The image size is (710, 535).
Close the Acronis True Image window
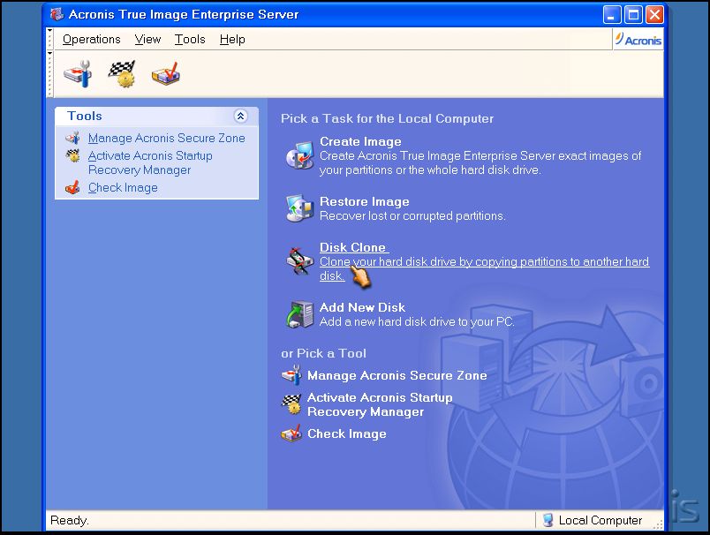click(654, 14)
